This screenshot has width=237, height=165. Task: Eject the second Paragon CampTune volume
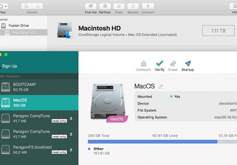pyautogui.click(x=71, y=134)
